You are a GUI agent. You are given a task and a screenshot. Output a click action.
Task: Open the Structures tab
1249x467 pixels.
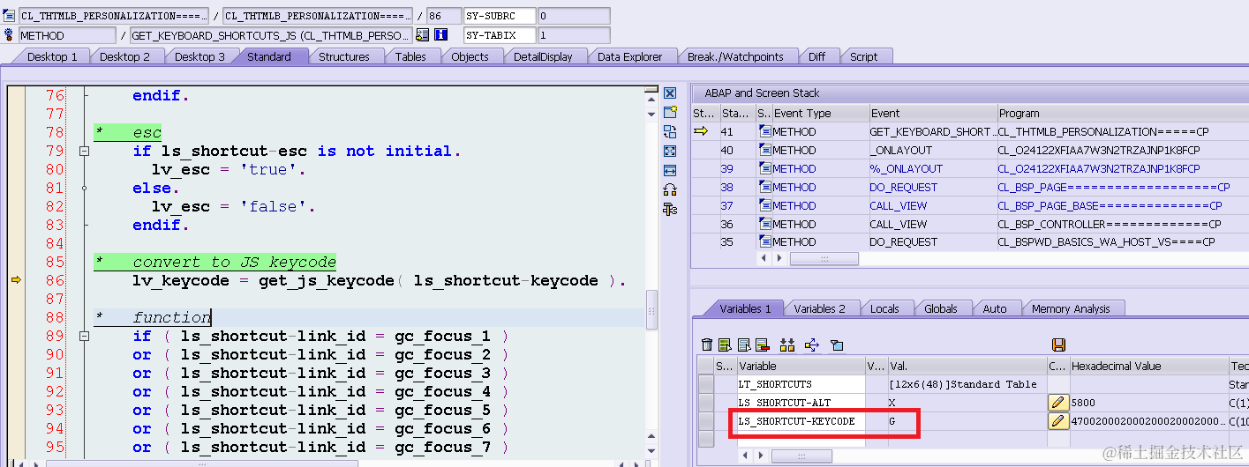tap(344, 56)
